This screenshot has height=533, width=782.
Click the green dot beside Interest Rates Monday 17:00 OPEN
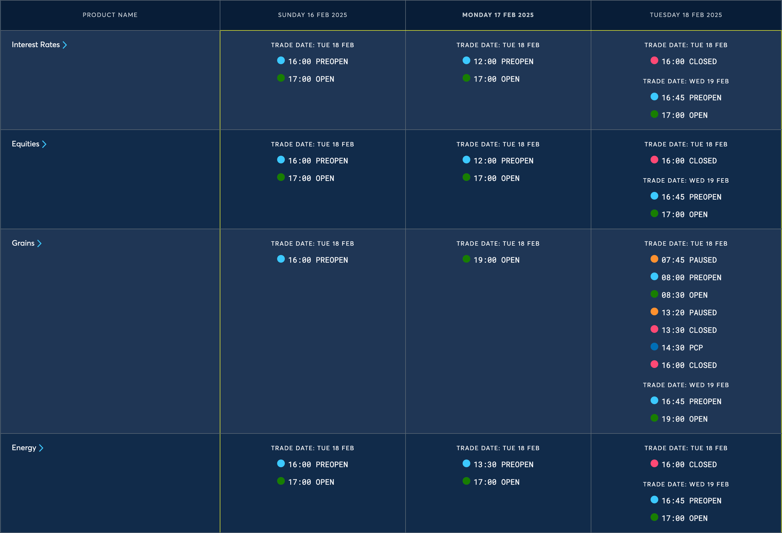tap(466, 78)
